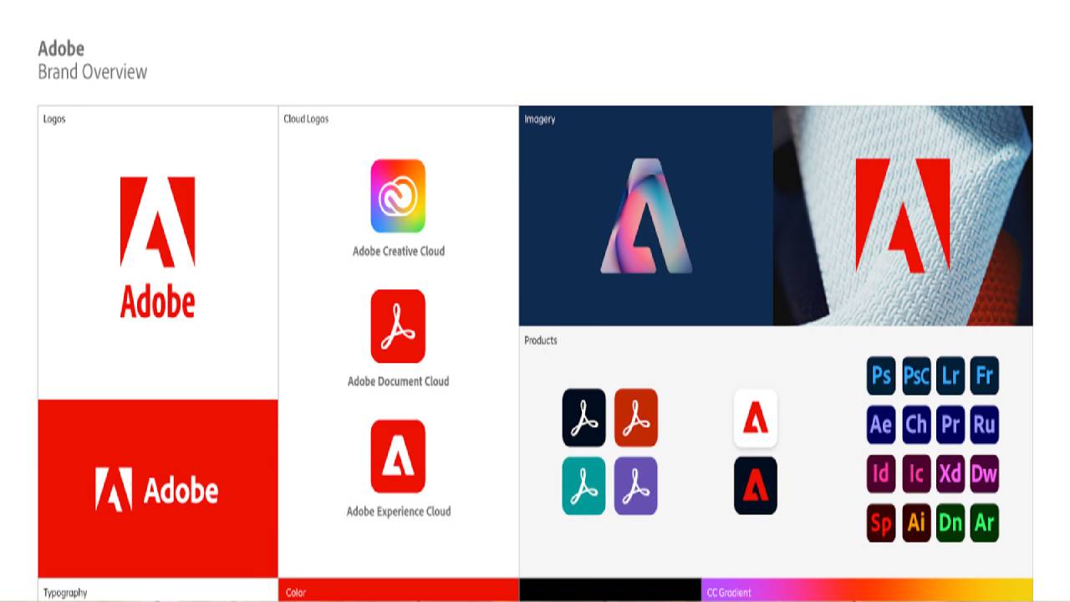Click the CC Gradient swatch bar

coord(867,589)
